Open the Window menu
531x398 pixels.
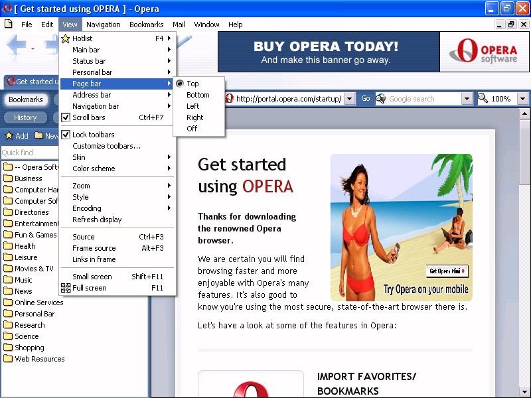[x=206, y=25]
